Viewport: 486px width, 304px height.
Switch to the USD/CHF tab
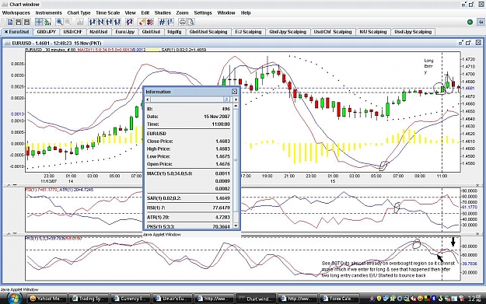click(72, 32)
